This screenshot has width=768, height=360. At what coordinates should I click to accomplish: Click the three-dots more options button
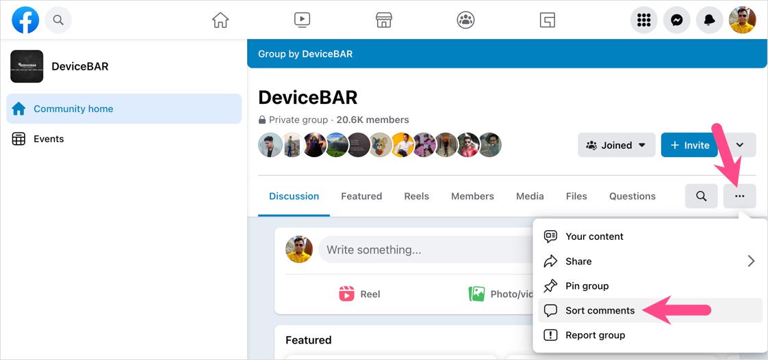point(739,196)
